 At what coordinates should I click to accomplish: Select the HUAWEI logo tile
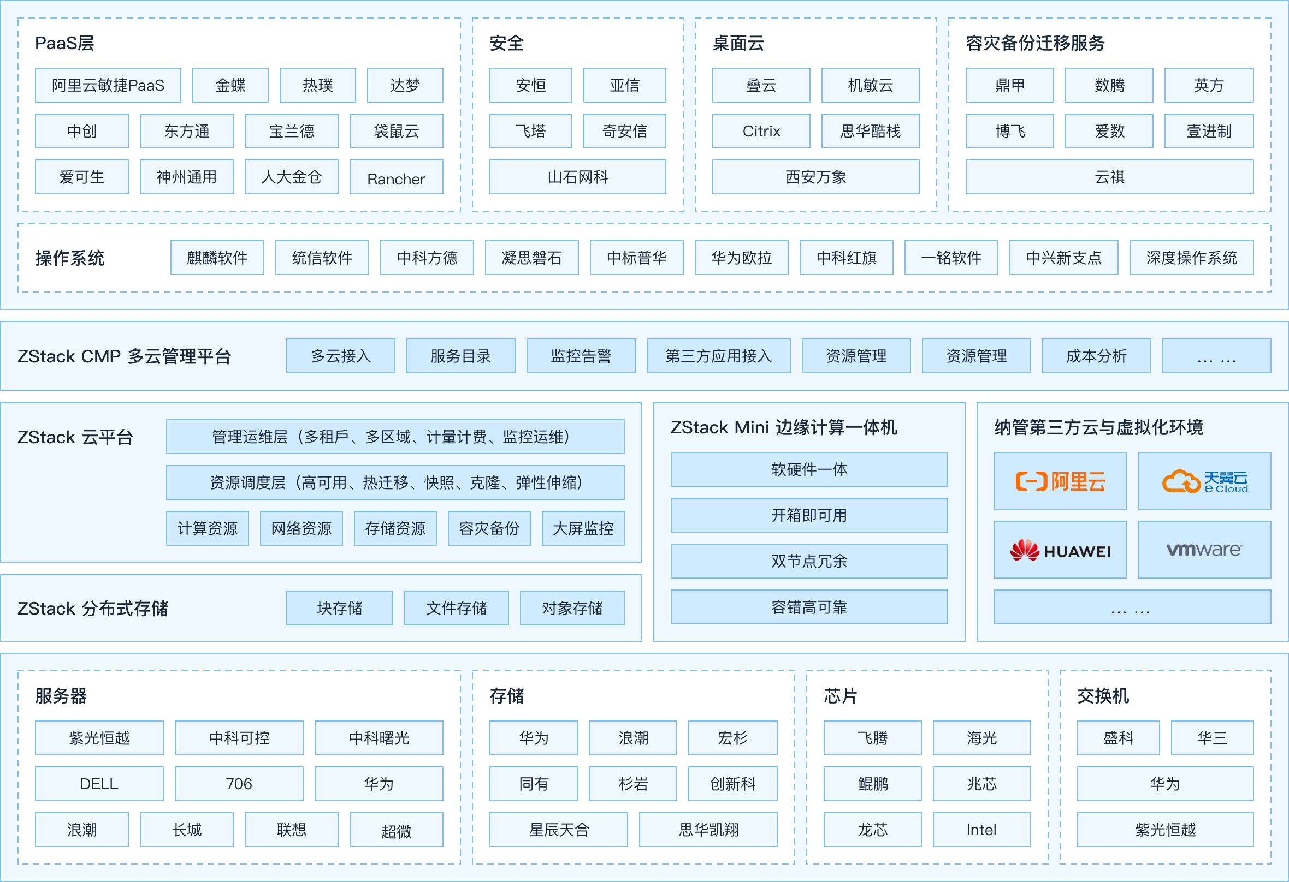tap(1060, 550)
